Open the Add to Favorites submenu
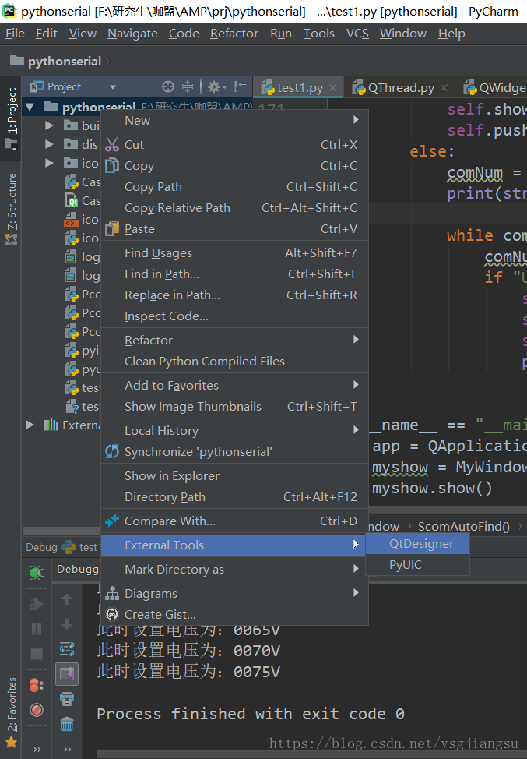This screenshot has width=527, height=759. 234,385
